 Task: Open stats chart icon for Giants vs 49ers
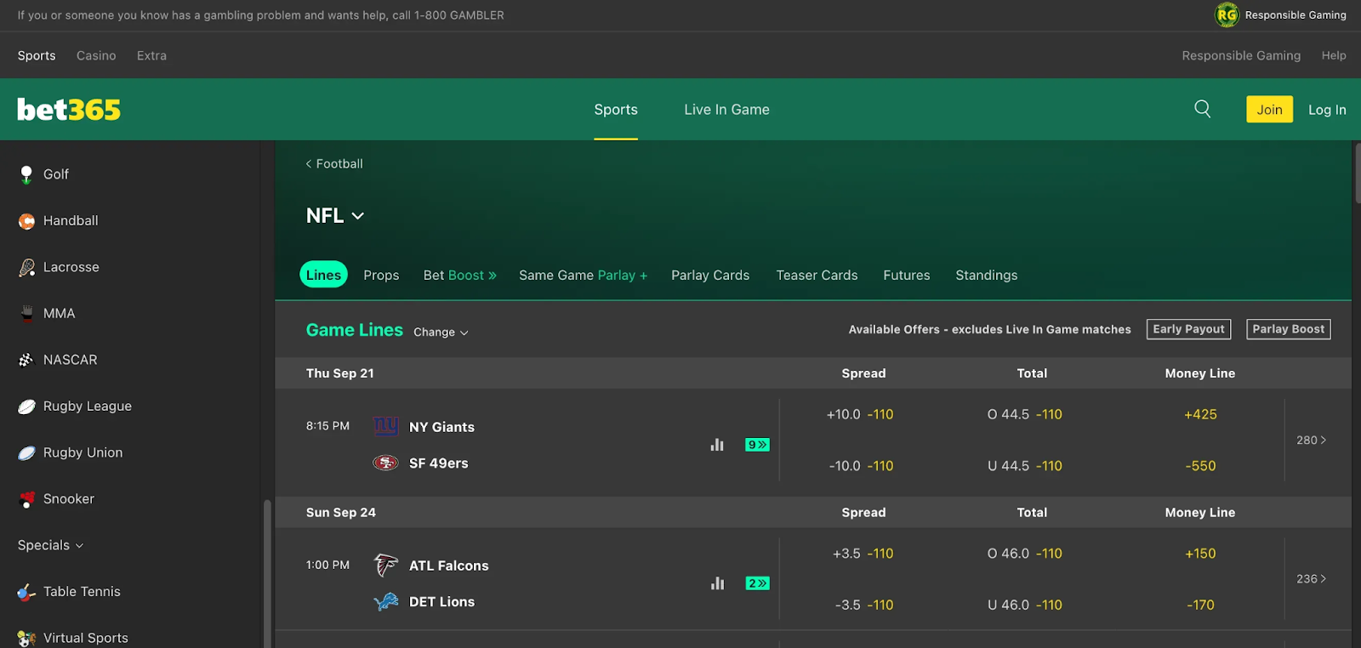tap(717, 445)
